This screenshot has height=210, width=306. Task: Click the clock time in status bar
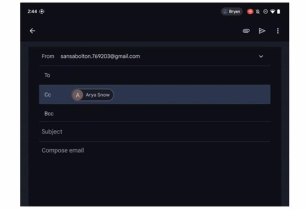[31, 11]
